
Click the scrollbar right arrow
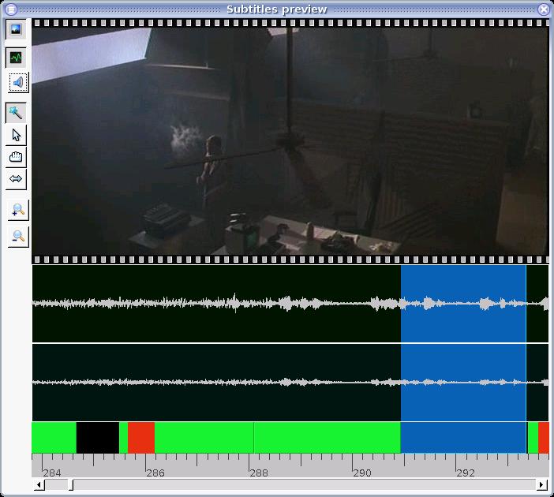[x=541, y=484]
